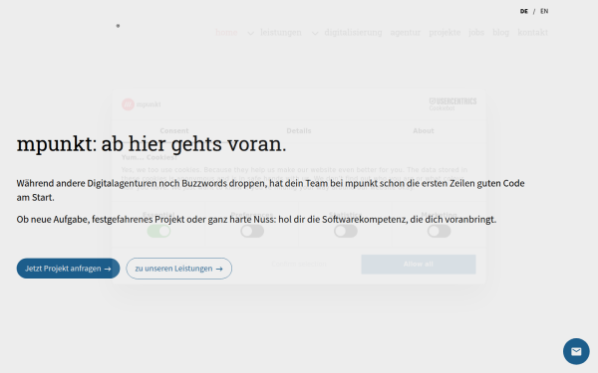Open the digitalisierung menu item
The width and height of the screenshot is (598, 373).
[x=353, y=33]
